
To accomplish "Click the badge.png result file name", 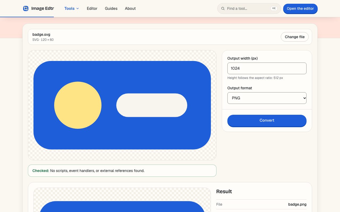I will pyautogui.click(x=297, y=204).
